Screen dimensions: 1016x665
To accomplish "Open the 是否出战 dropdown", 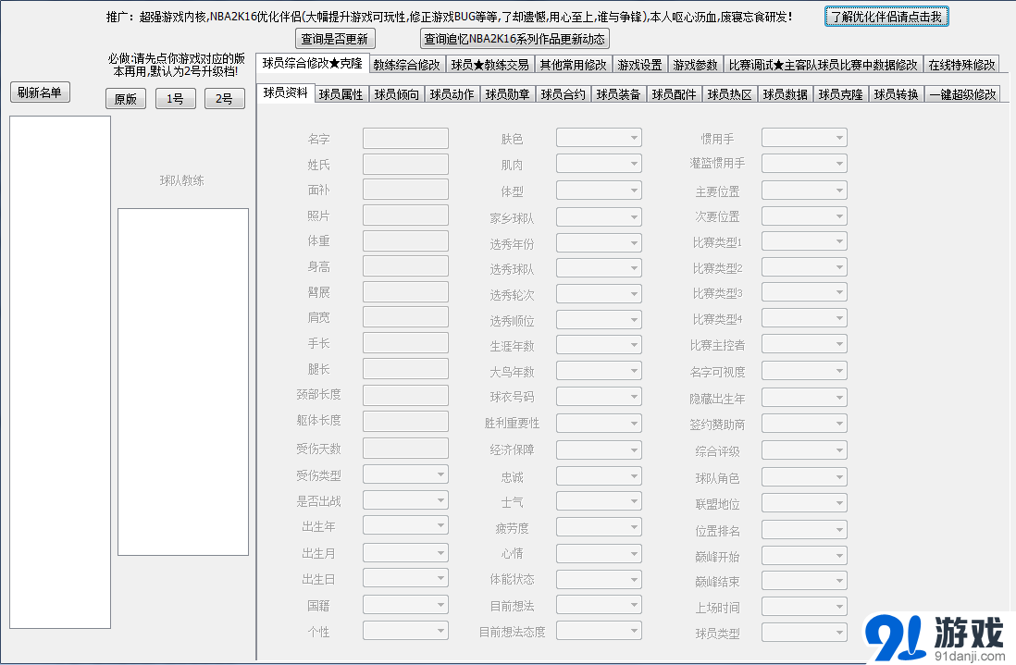I will 405,500.
